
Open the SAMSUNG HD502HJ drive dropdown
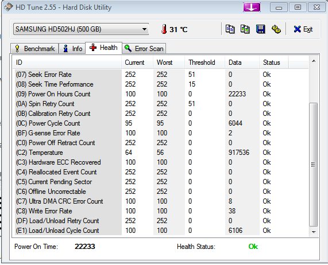tap(81, 29)
